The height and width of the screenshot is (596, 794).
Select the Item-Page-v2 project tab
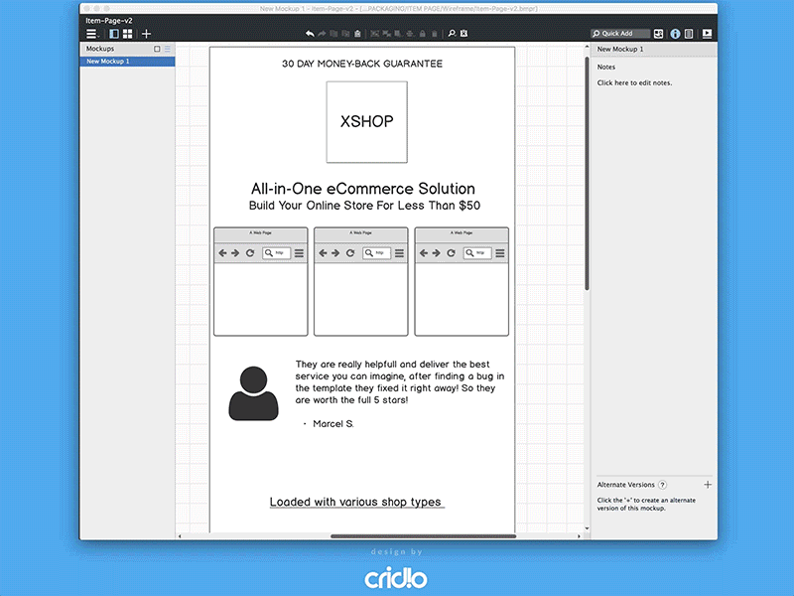click(x=107, y=20)
